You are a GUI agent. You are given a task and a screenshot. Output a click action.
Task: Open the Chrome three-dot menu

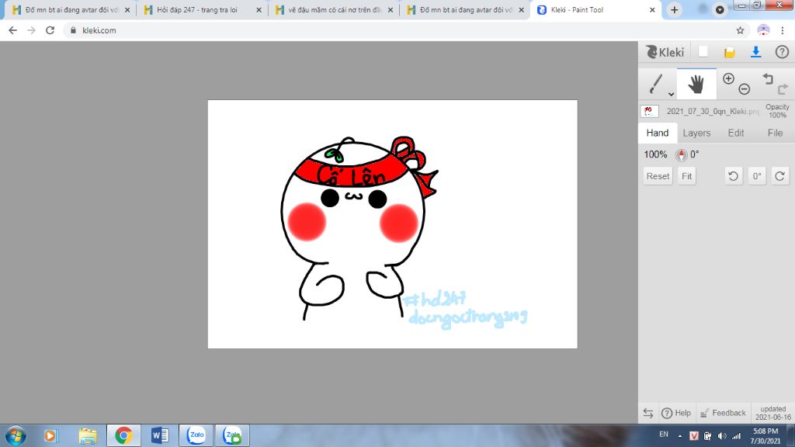tap(783, 30)
